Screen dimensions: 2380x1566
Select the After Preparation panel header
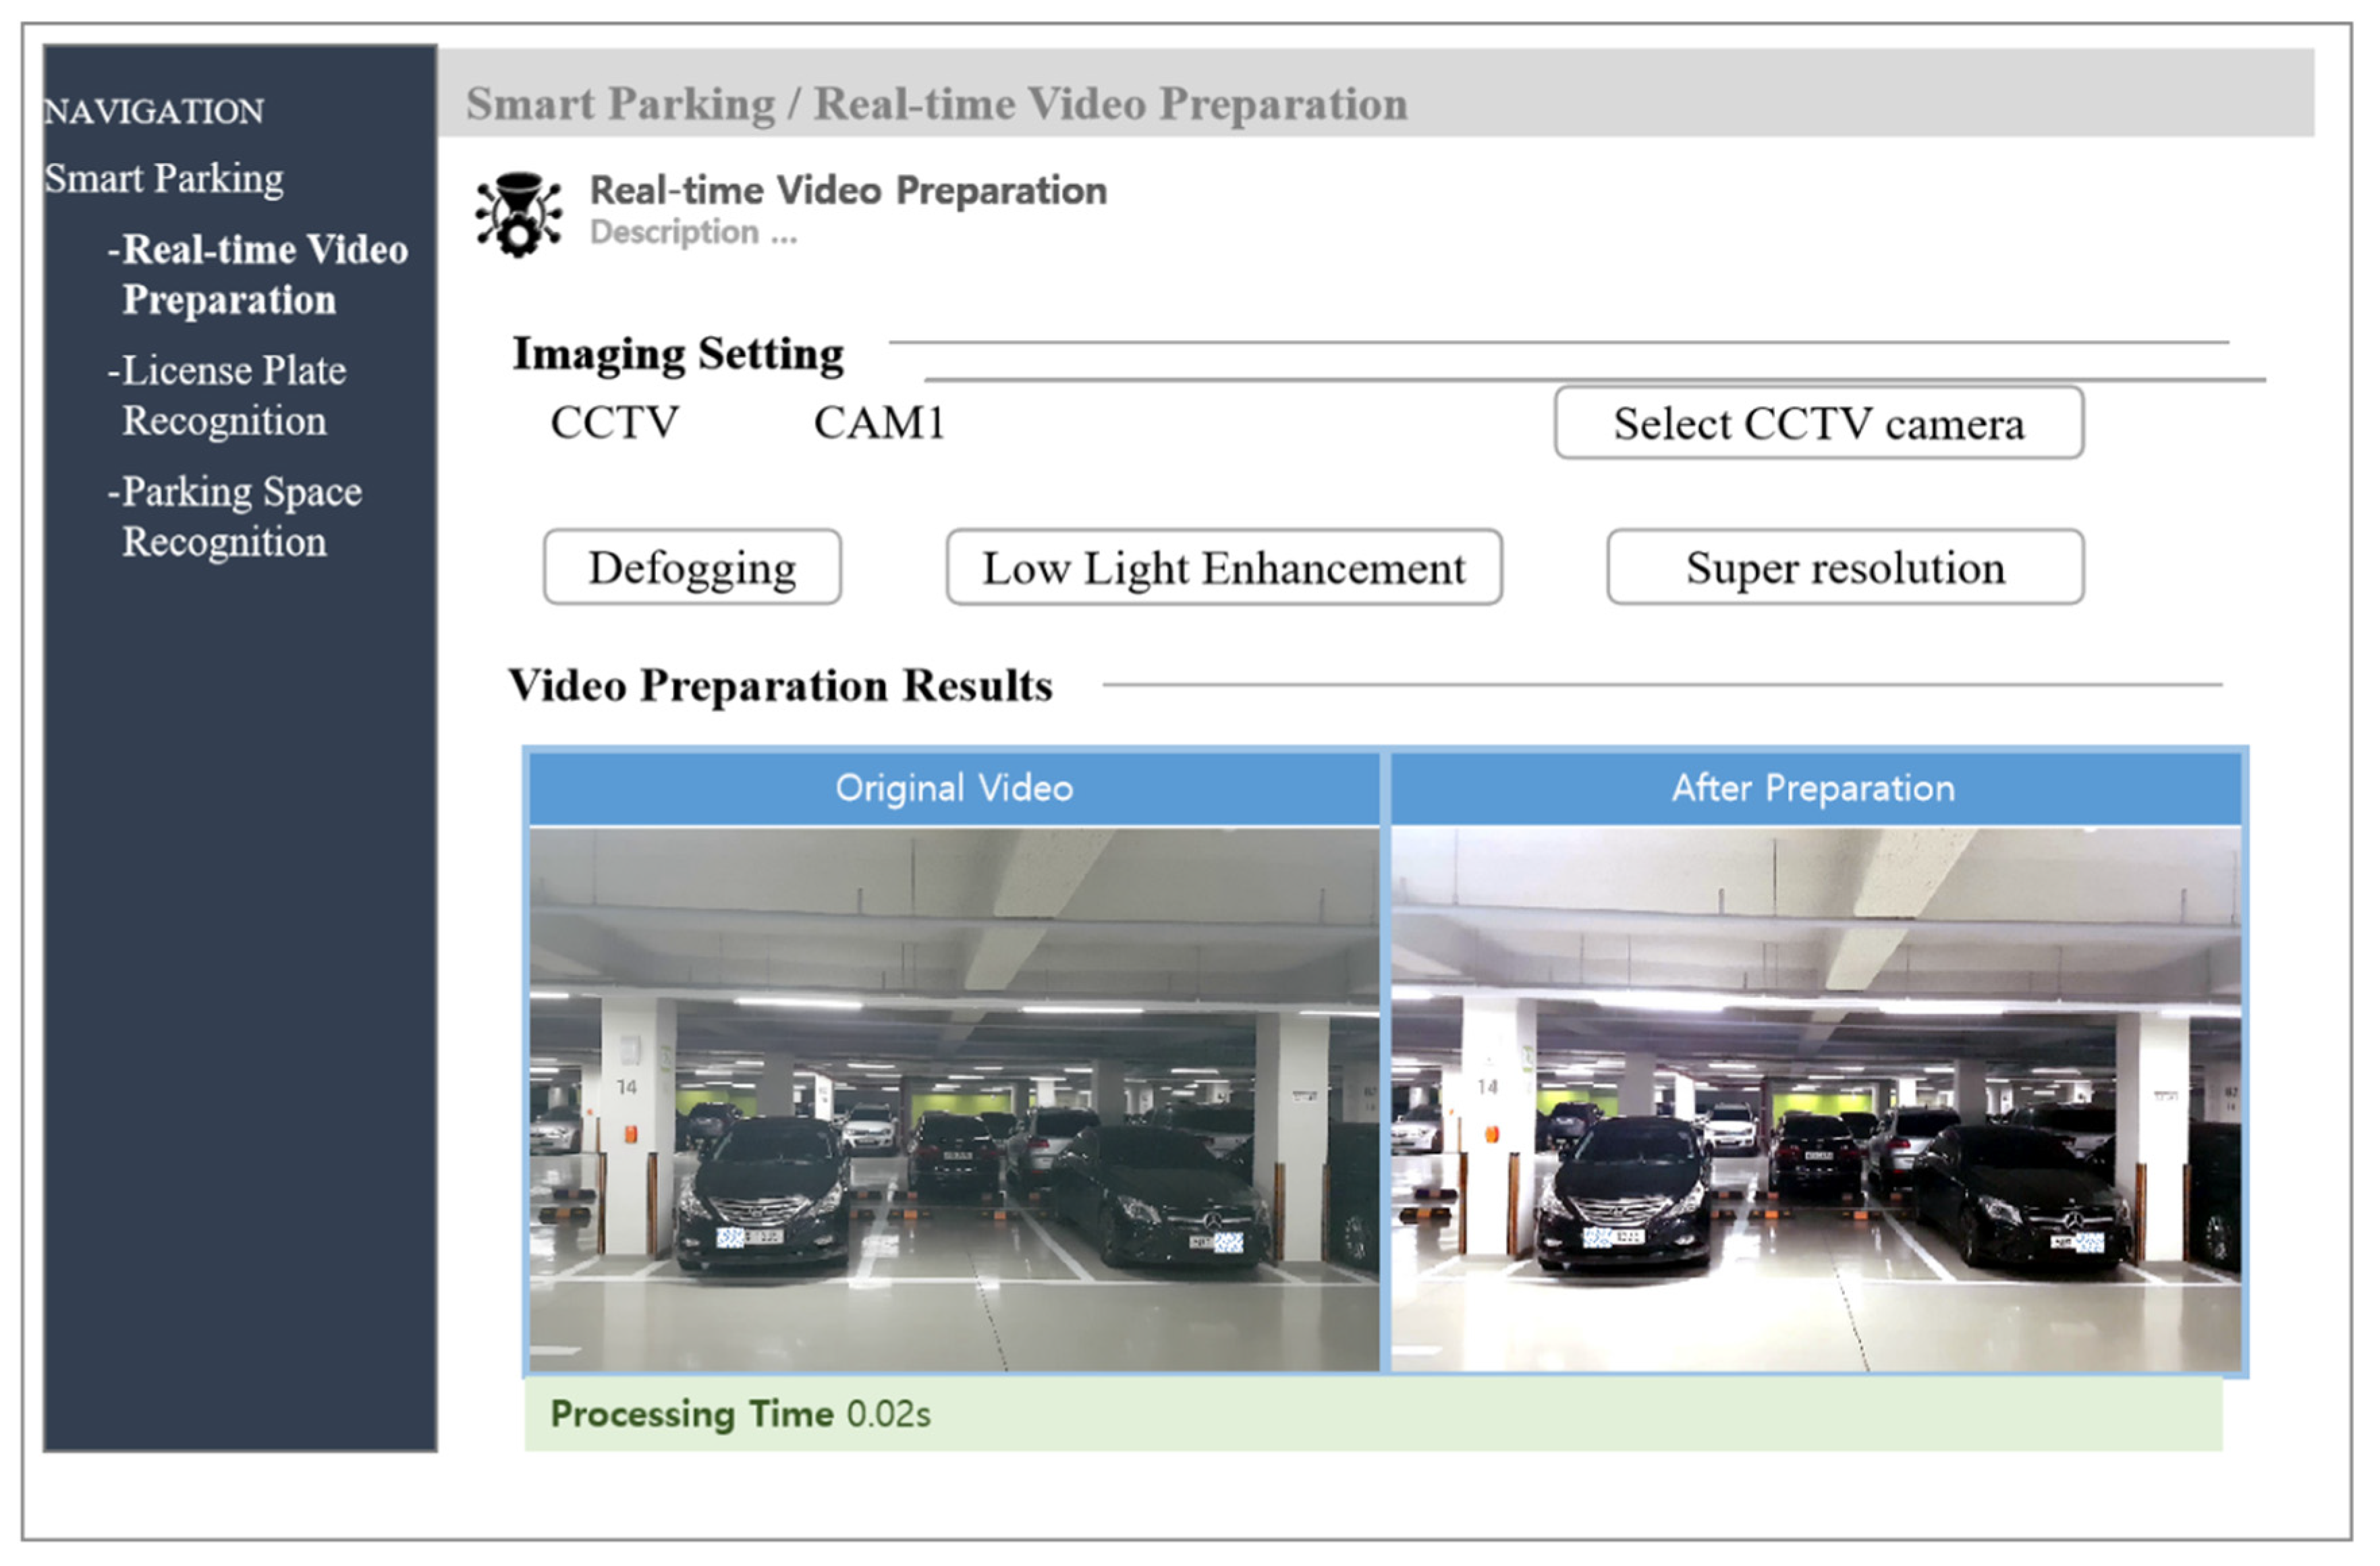1813,788
